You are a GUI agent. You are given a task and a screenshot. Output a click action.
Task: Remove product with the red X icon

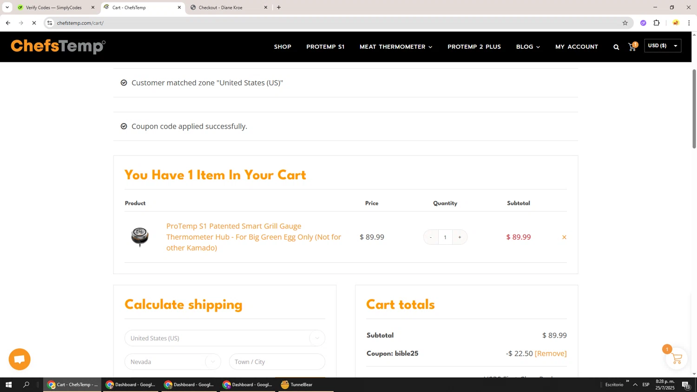564,237
